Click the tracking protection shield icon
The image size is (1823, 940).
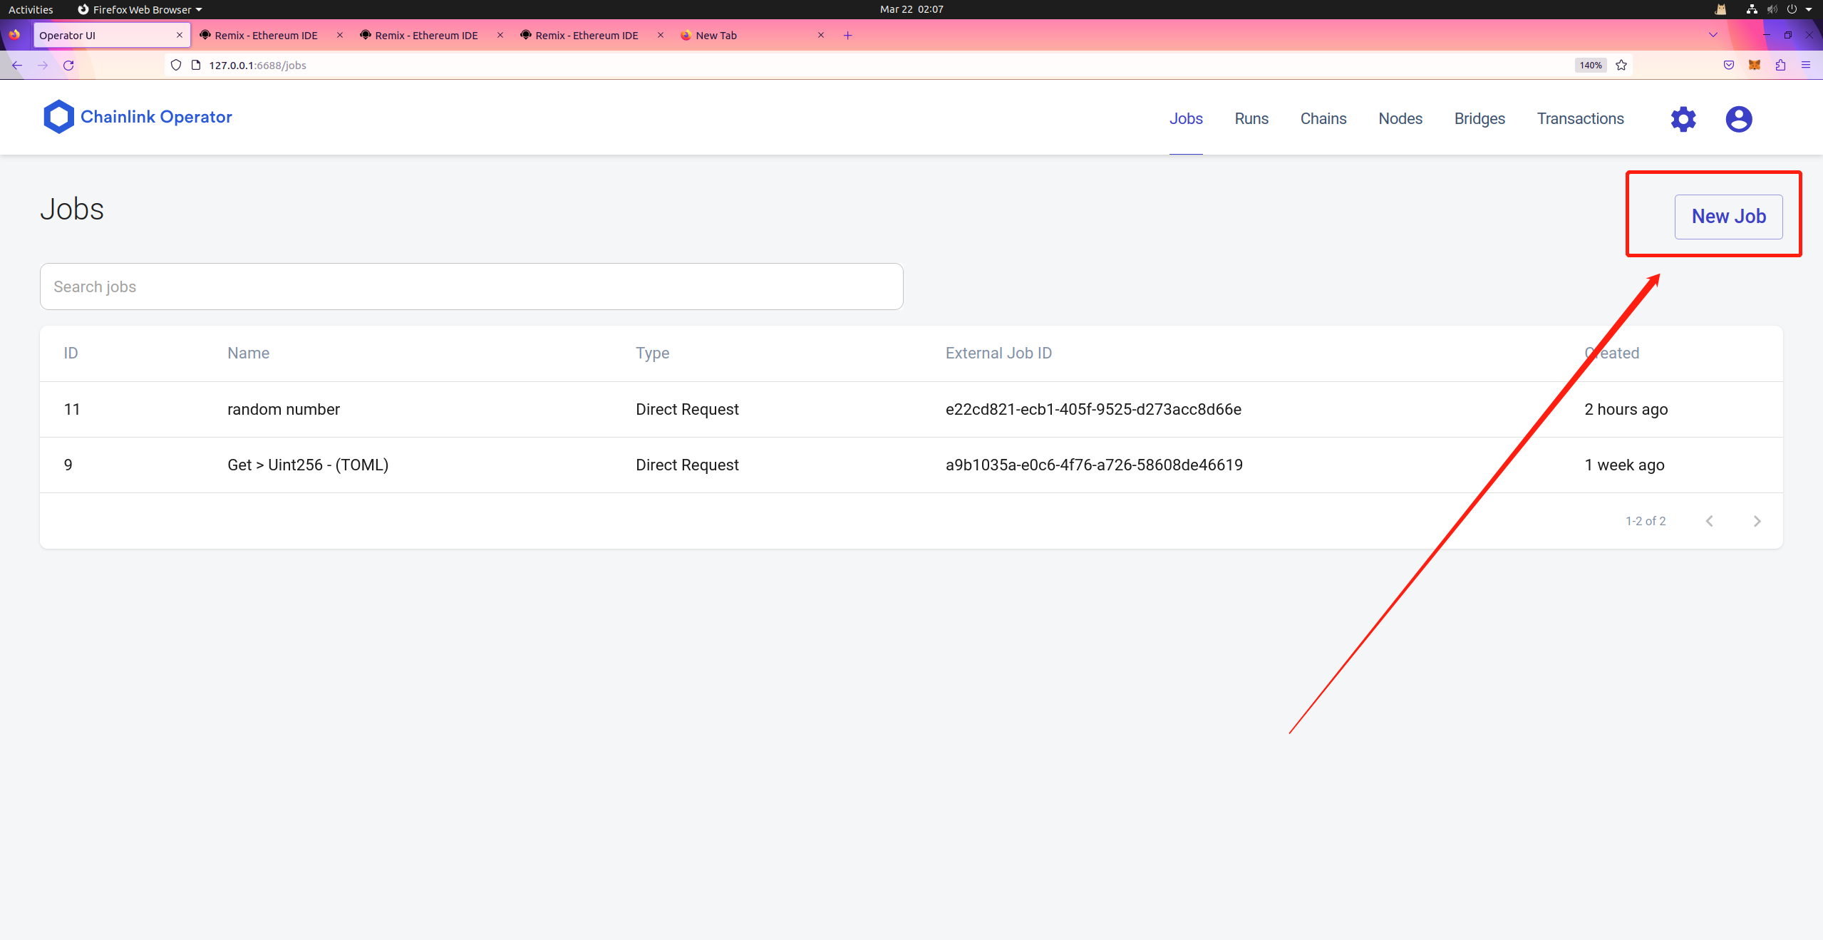click(x=175, y=65)
